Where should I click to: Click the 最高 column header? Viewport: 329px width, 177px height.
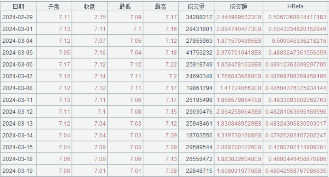coord(161,6)
